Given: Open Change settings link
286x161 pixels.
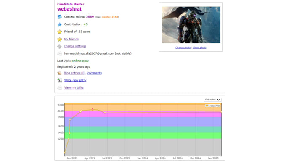Looking at the screenshot, I should [x=75, y=46].
